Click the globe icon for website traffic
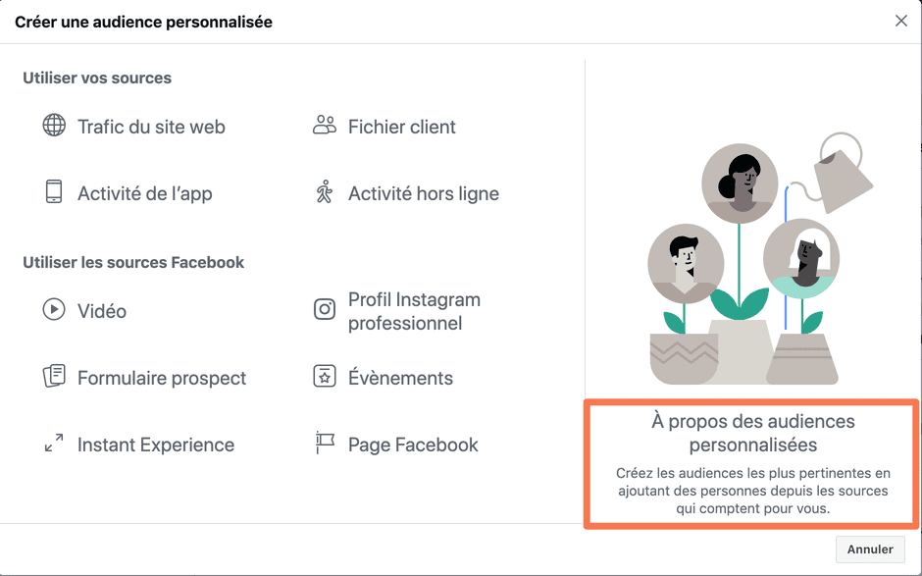Image resolution: width=922 pixels, height=576 pixels. click(x=54, y=126)
